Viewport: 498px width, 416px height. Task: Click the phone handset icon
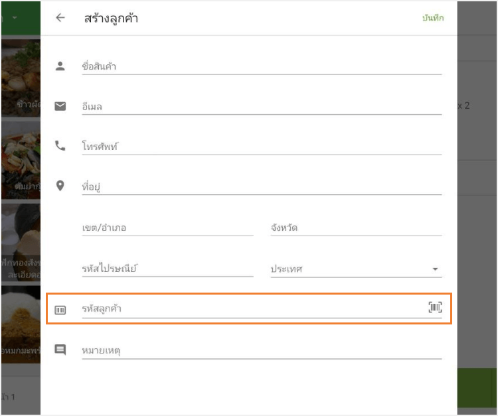(60, 146)
